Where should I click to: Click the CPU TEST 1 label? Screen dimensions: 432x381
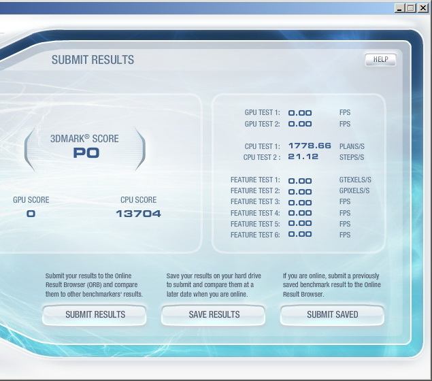coord(263,146)
